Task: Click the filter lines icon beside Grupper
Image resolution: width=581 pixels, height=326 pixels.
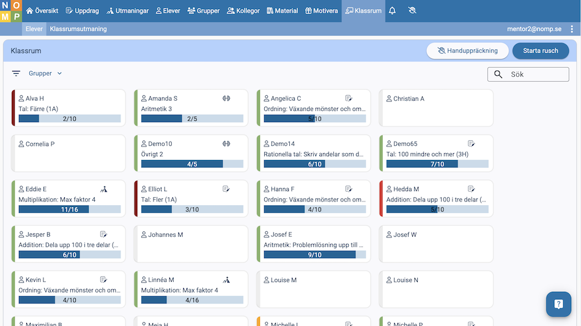Action: click(x=16, y=73)
